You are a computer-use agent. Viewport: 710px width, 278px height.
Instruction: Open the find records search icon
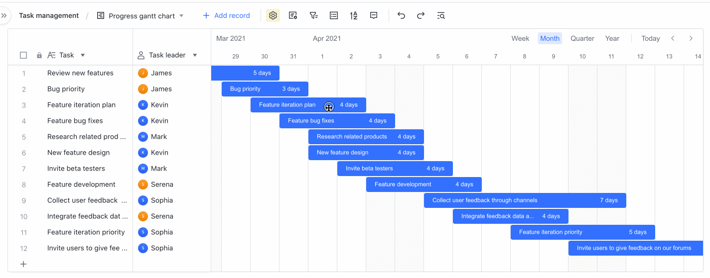pyautogui.click(x=441, y=15)
